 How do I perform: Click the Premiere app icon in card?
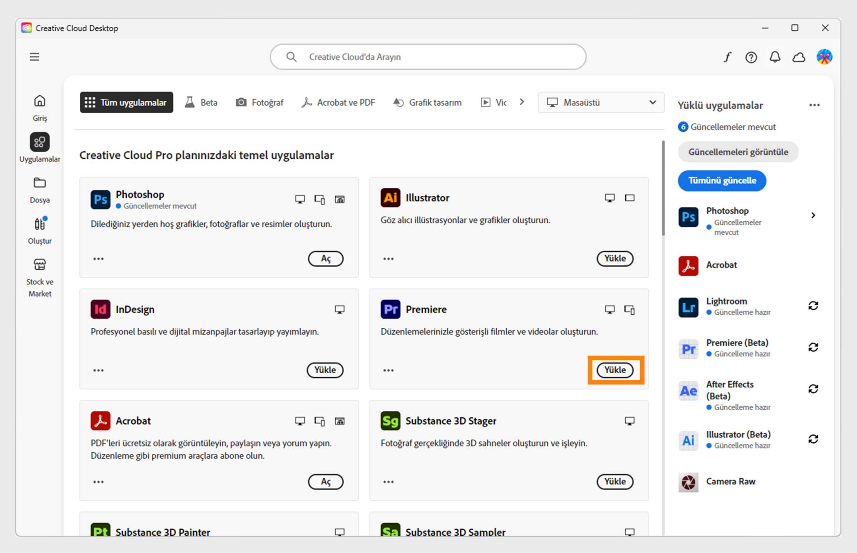click(390, 309)
